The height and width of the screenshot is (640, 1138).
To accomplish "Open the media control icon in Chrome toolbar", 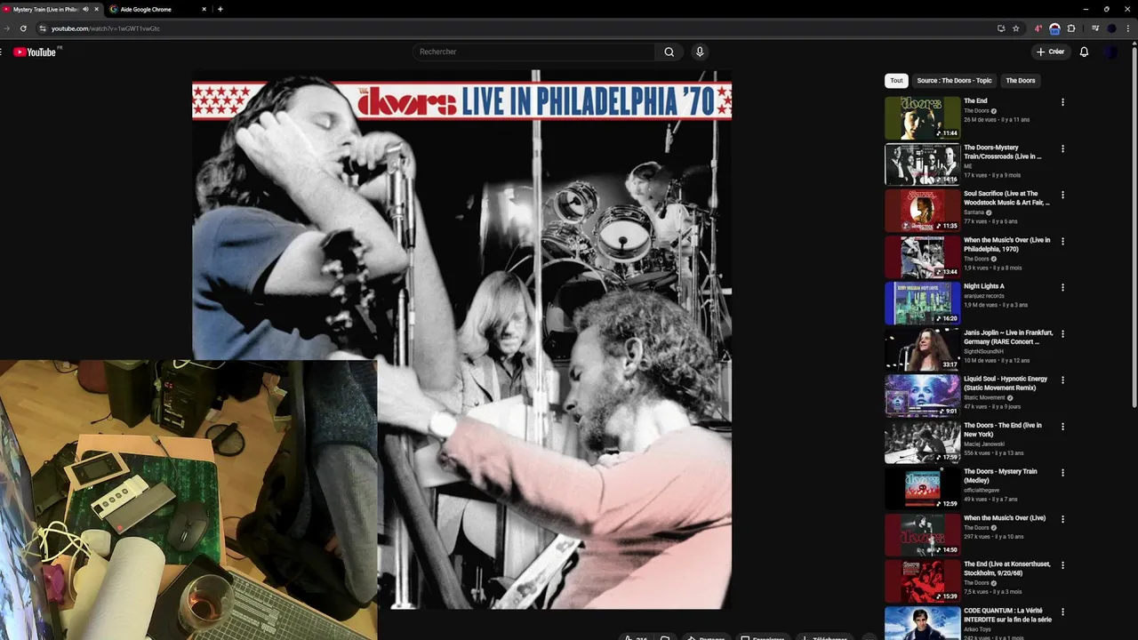I will (x=1095, y=28).
